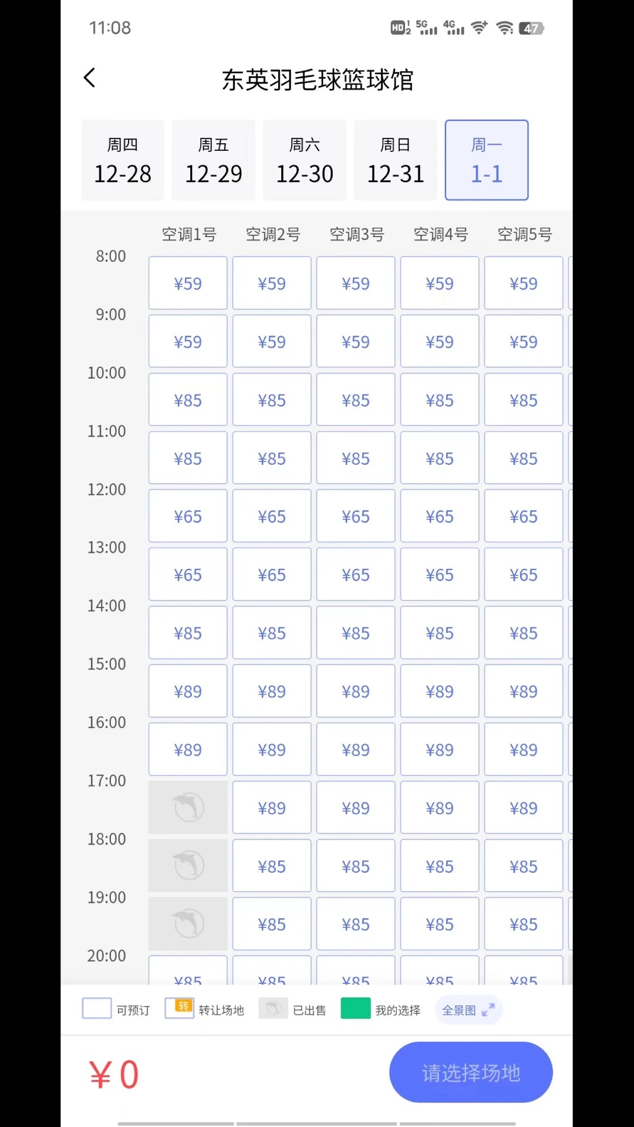634x1127 pixels.
Task: Tap the sold (已出售) legend icon
Action: click(273, 1008)
